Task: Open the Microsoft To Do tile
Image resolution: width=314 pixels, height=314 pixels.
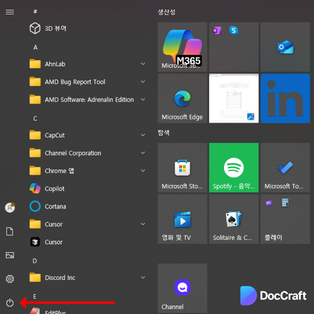Action: pyautogui.click(x=285, y=168)
